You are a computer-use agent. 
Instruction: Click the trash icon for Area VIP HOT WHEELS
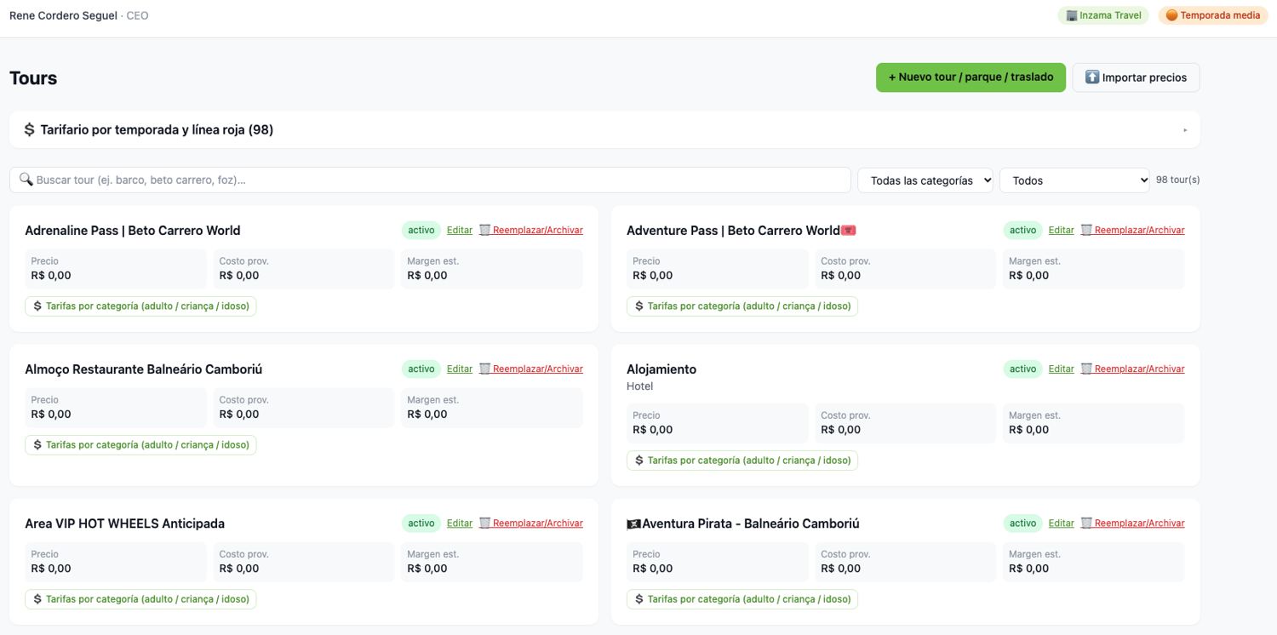484,523
